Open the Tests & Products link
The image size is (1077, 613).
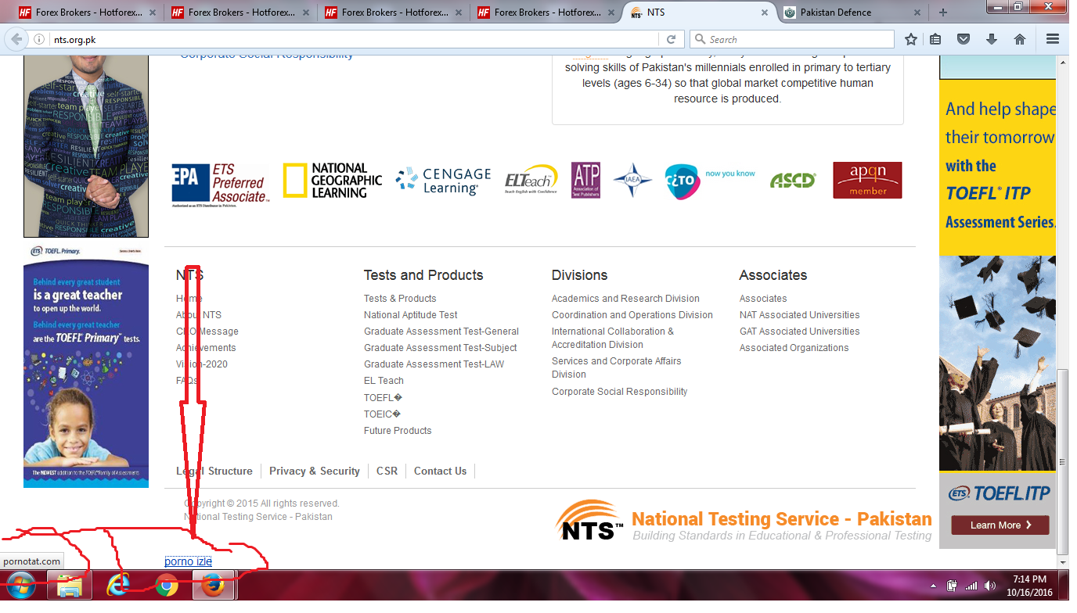coord(400,299)
